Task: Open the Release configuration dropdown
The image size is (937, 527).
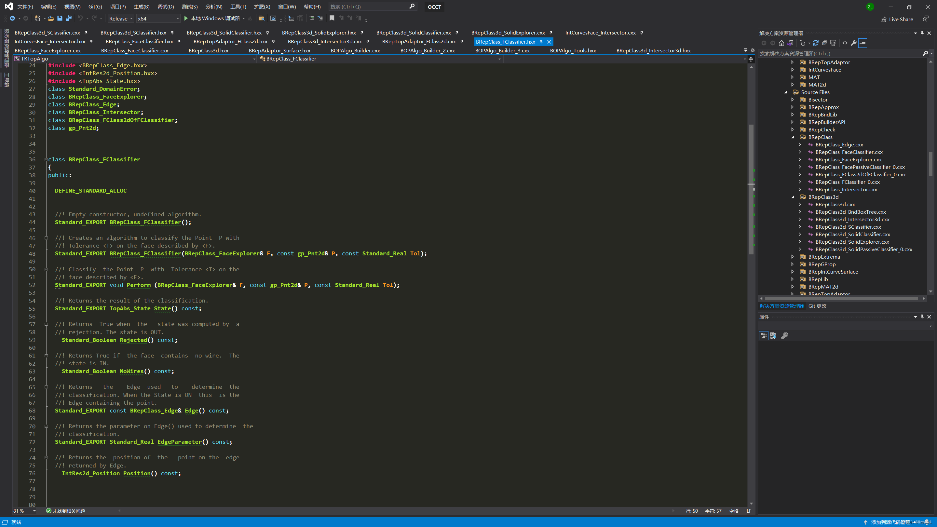Action: [x=121, y=19]
